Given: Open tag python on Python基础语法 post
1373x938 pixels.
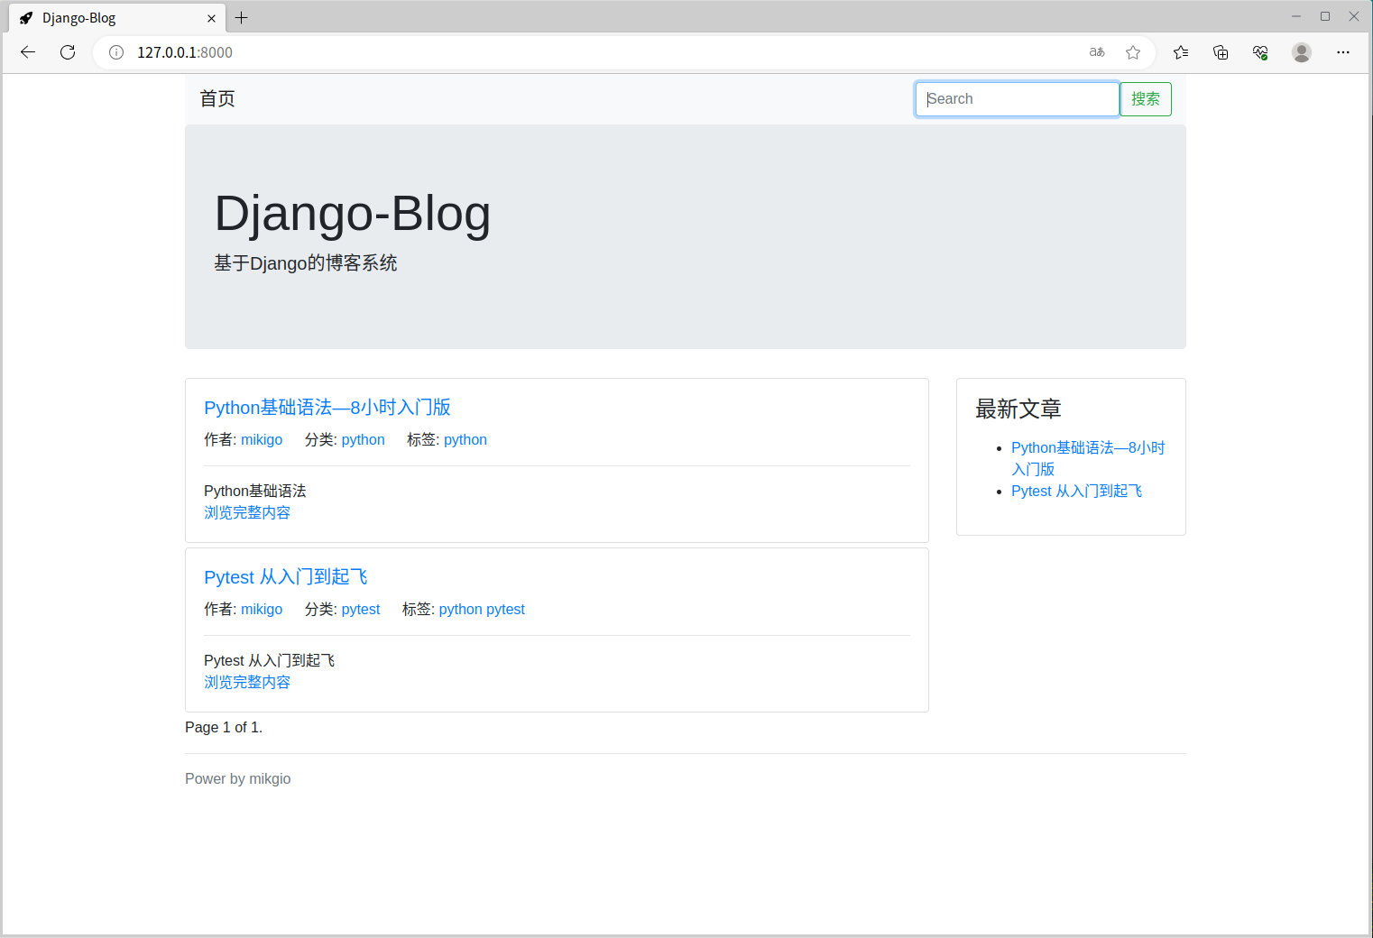Looking at the screenshot, I should tap(465, 440).
